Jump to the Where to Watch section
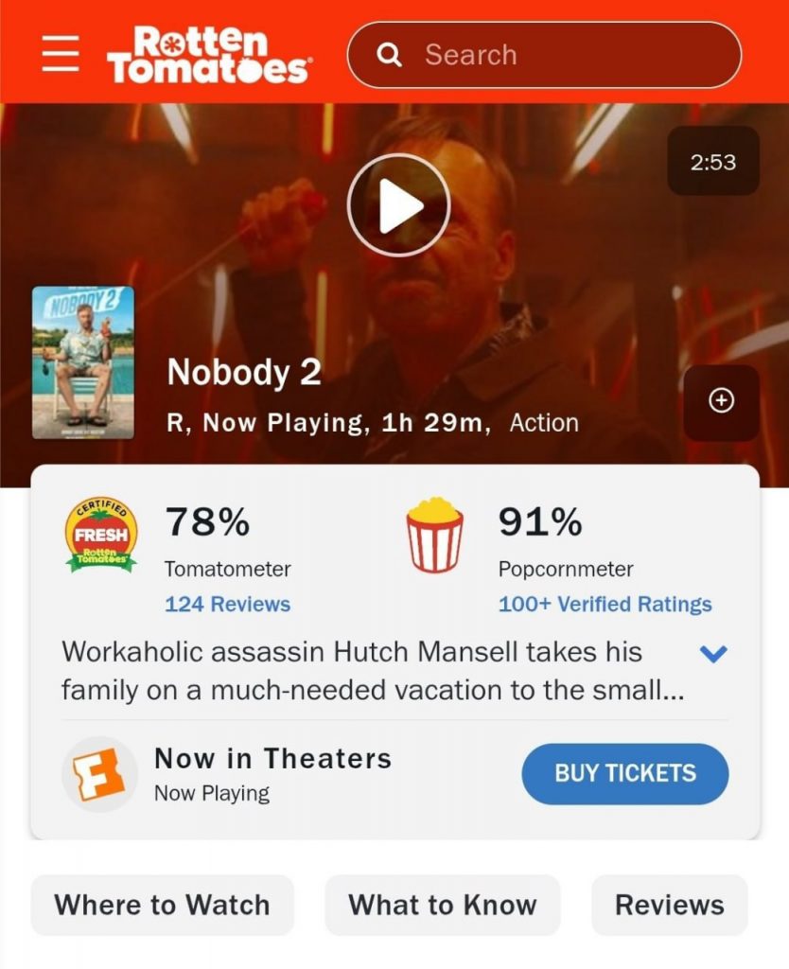Viewport: 789px width, 969px height. 163,905
